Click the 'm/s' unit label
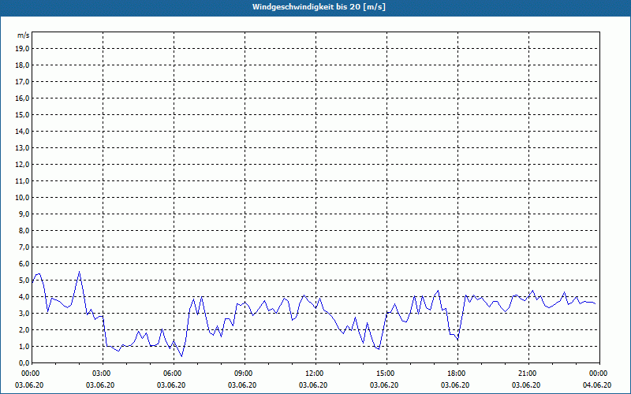631x394 pixels. coord(23,35)
